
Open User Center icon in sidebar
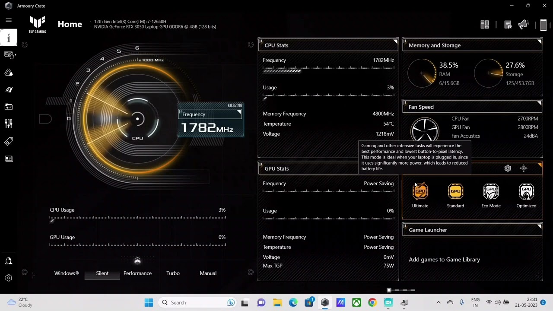(8, 261)
